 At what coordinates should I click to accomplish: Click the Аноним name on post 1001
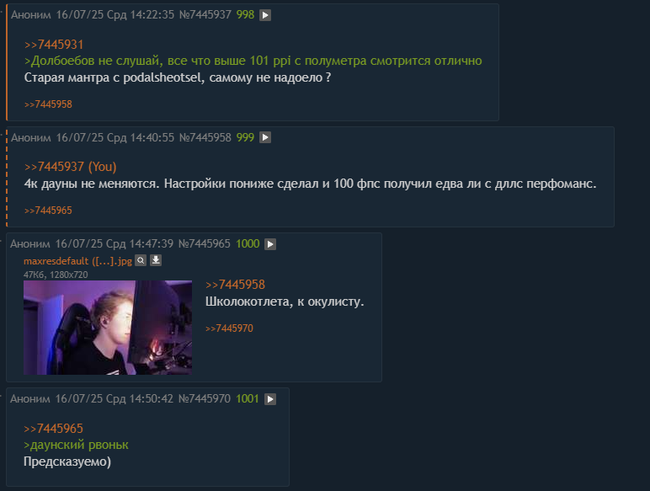[30, 399]
